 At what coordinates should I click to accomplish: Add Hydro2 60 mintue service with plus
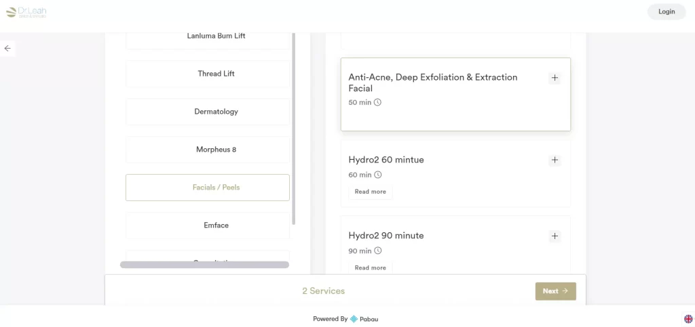555,160
